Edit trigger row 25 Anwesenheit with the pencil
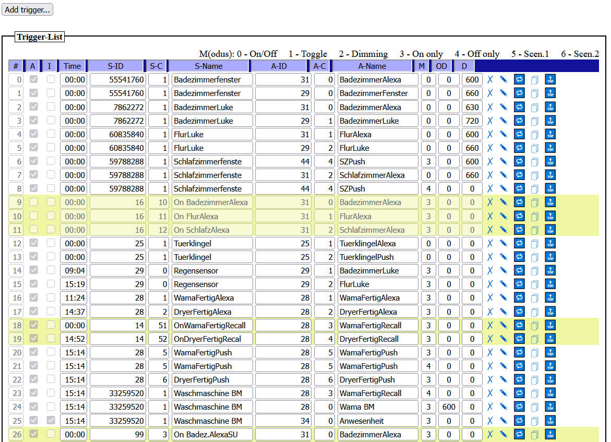 click(504, 421)
